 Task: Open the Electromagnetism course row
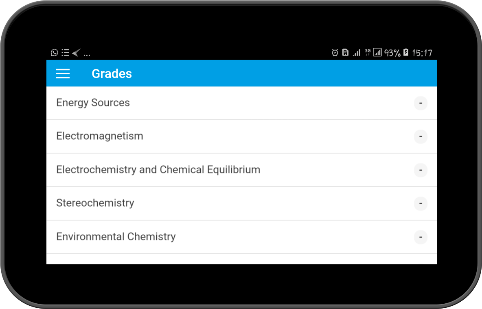point(100,136)
